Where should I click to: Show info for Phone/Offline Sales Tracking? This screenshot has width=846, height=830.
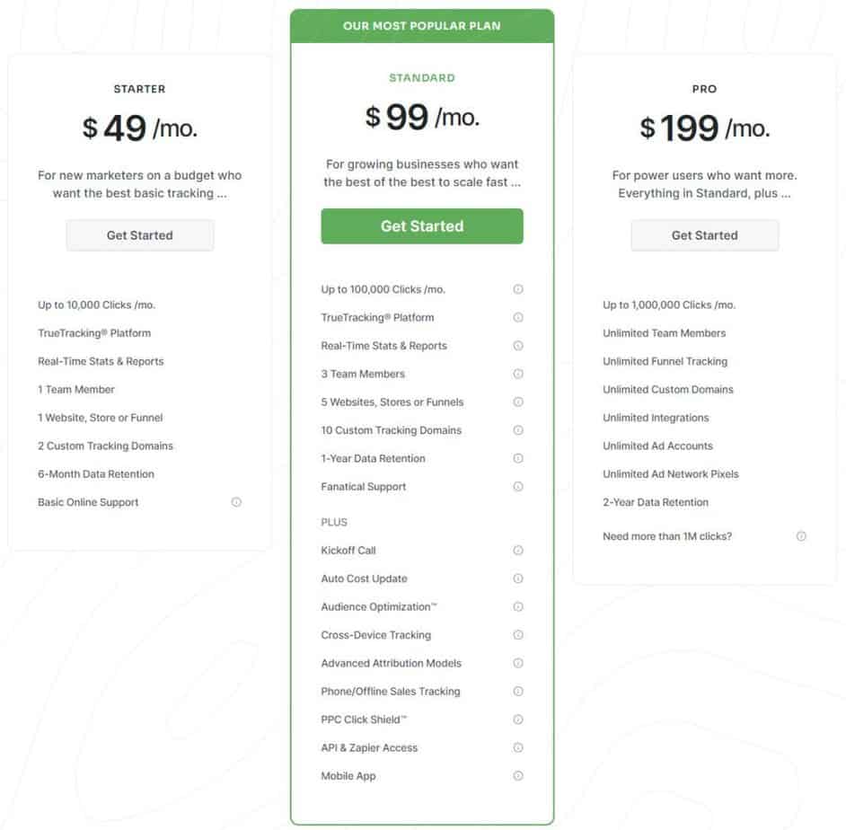coord(518,692)
